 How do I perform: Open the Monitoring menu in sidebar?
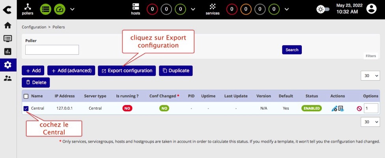(x=7, y=39)
